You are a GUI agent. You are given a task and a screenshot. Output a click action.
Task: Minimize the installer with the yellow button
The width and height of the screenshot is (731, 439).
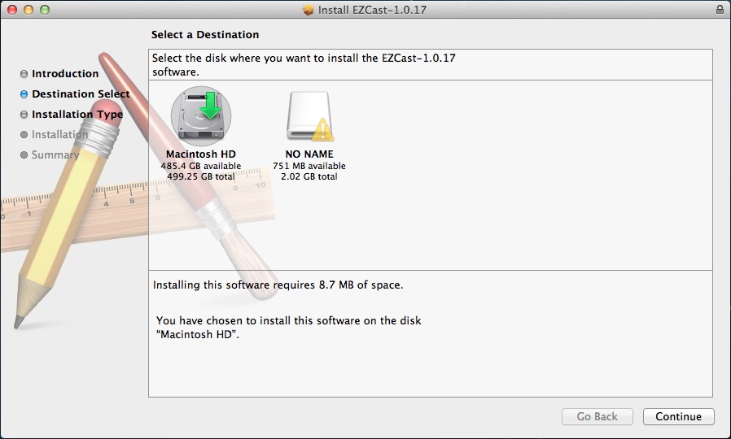coord(28,9)
